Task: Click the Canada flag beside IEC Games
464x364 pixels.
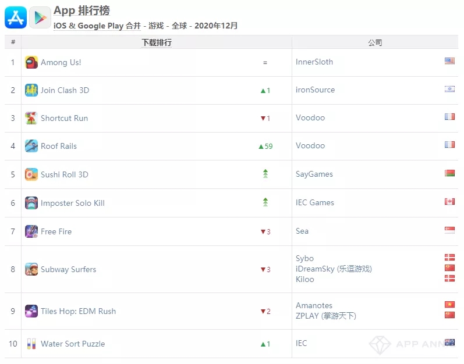Action: click(449, 202)
